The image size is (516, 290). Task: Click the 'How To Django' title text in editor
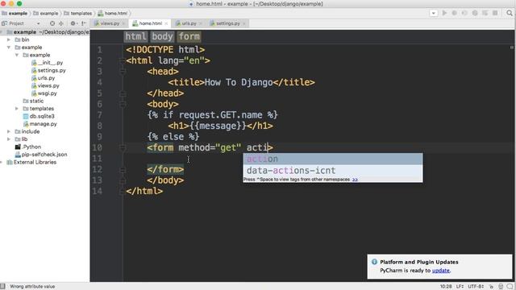tap(239, 82)
